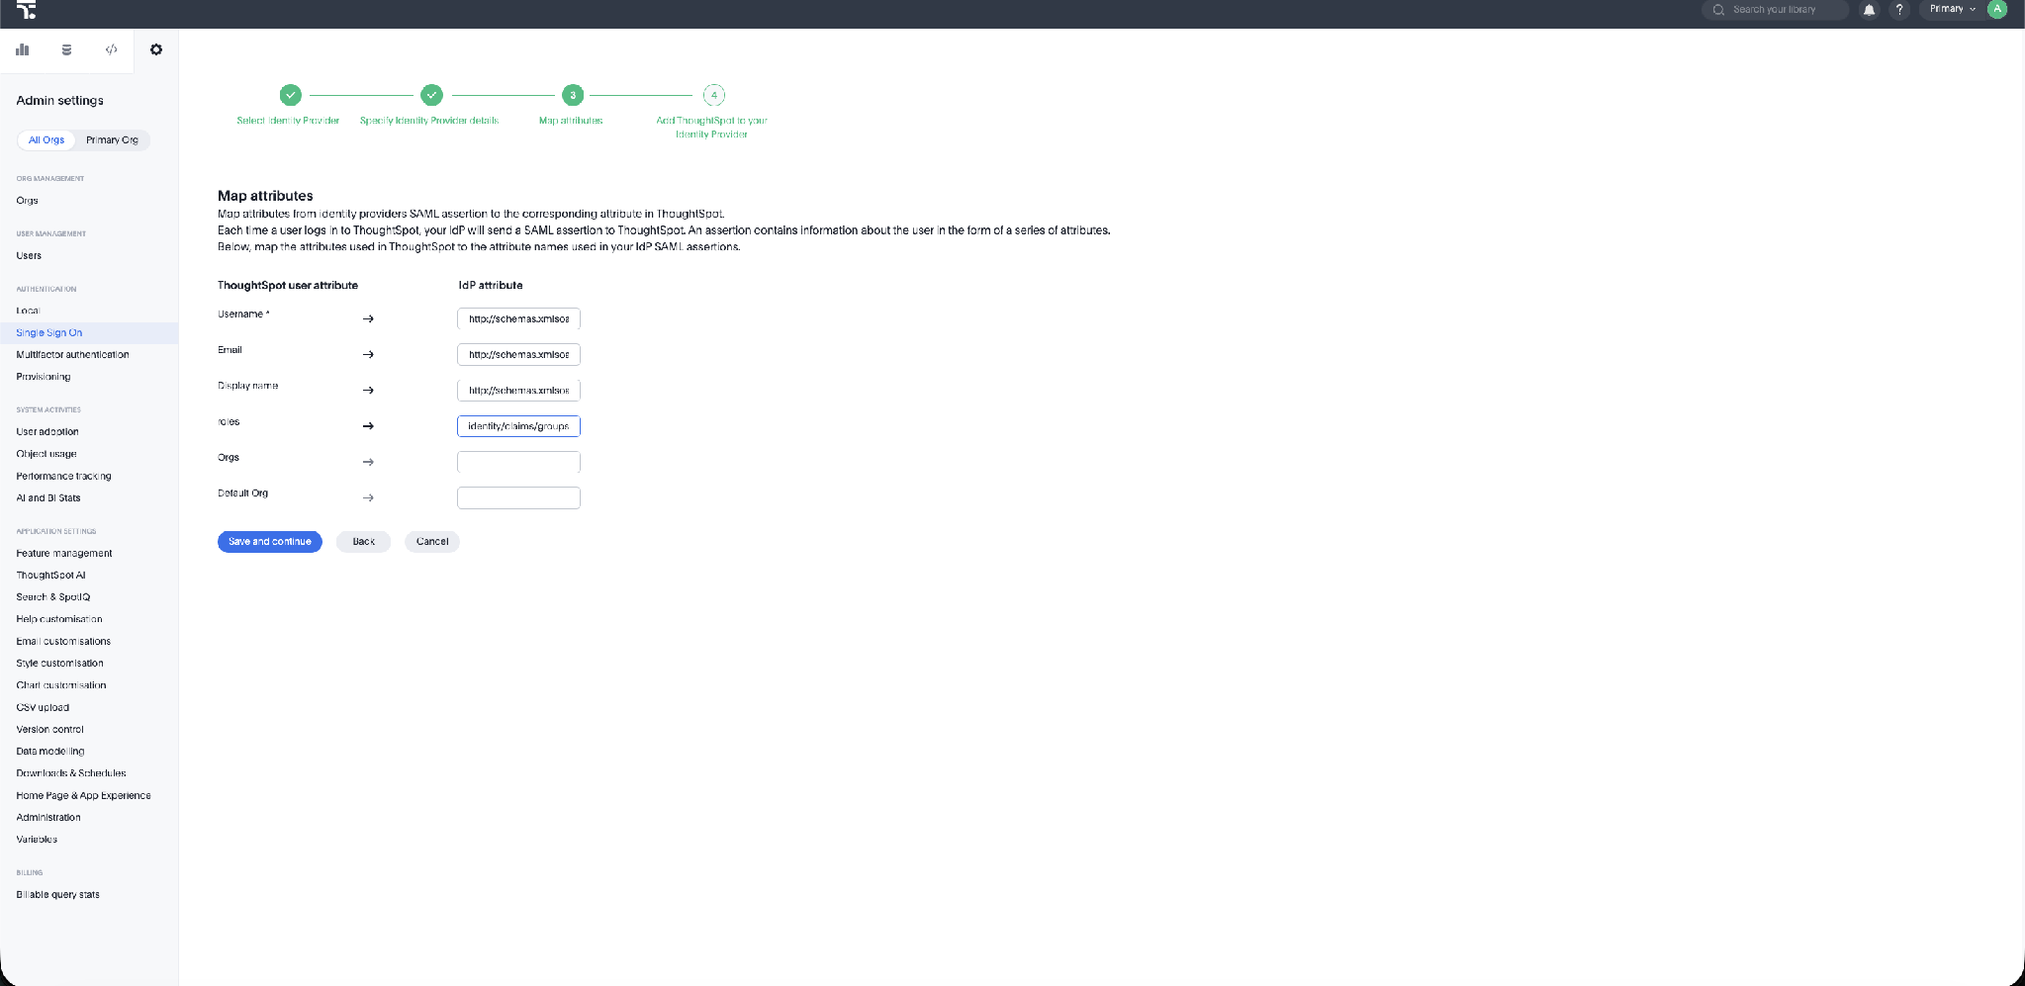Open Administration settings
2025x986 pixels.
coord(48,818)
